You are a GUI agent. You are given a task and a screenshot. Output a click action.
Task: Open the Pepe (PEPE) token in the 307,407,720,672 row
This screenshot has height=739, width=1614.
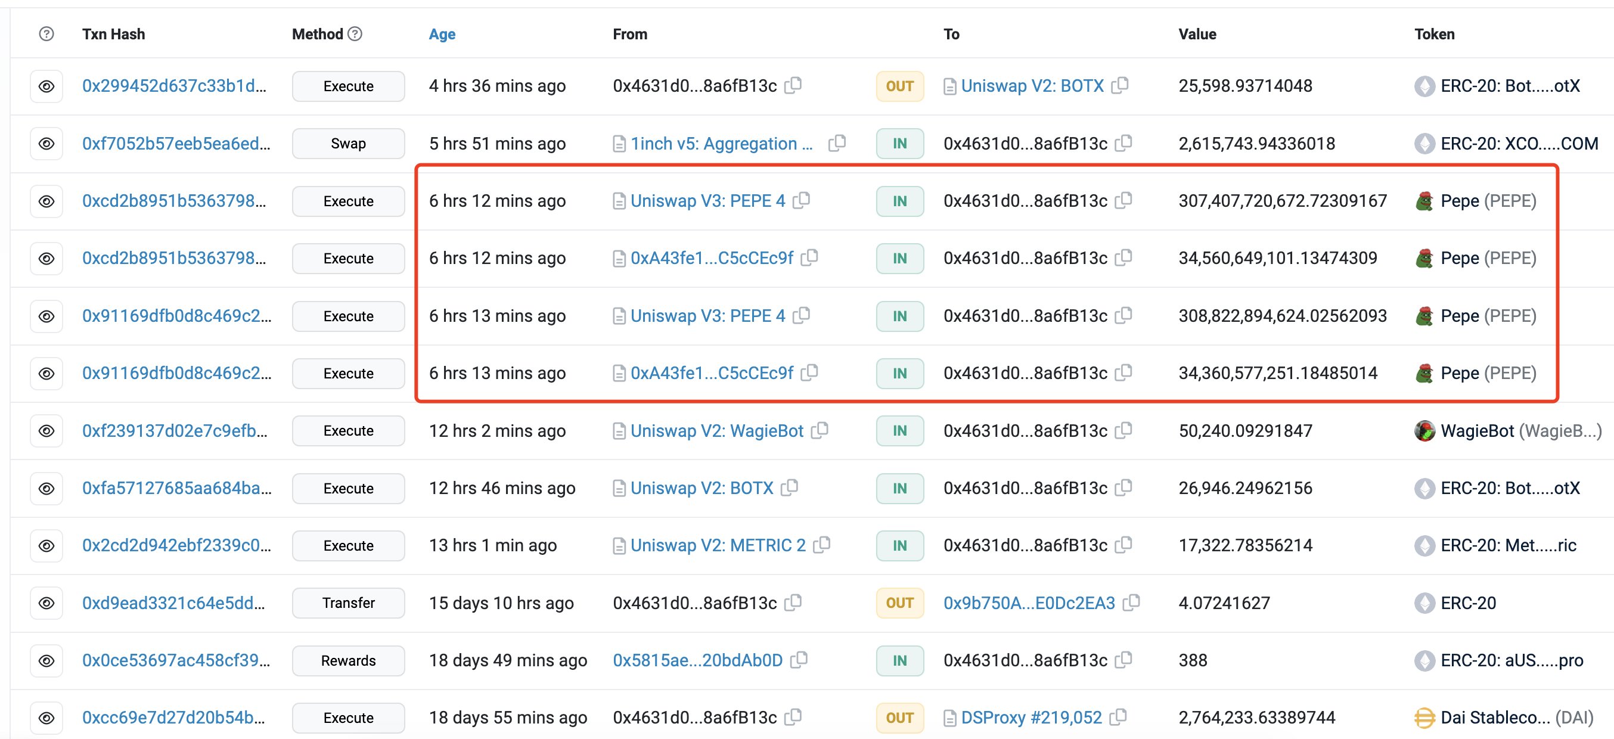(1489, 201)
